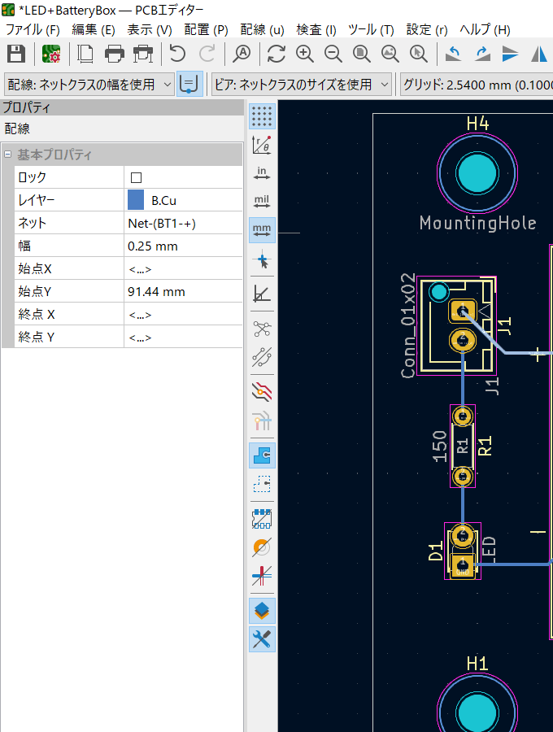Select LED D1 footprint on board
Viewport: 553px width, 732px height.
click(463, 551)
